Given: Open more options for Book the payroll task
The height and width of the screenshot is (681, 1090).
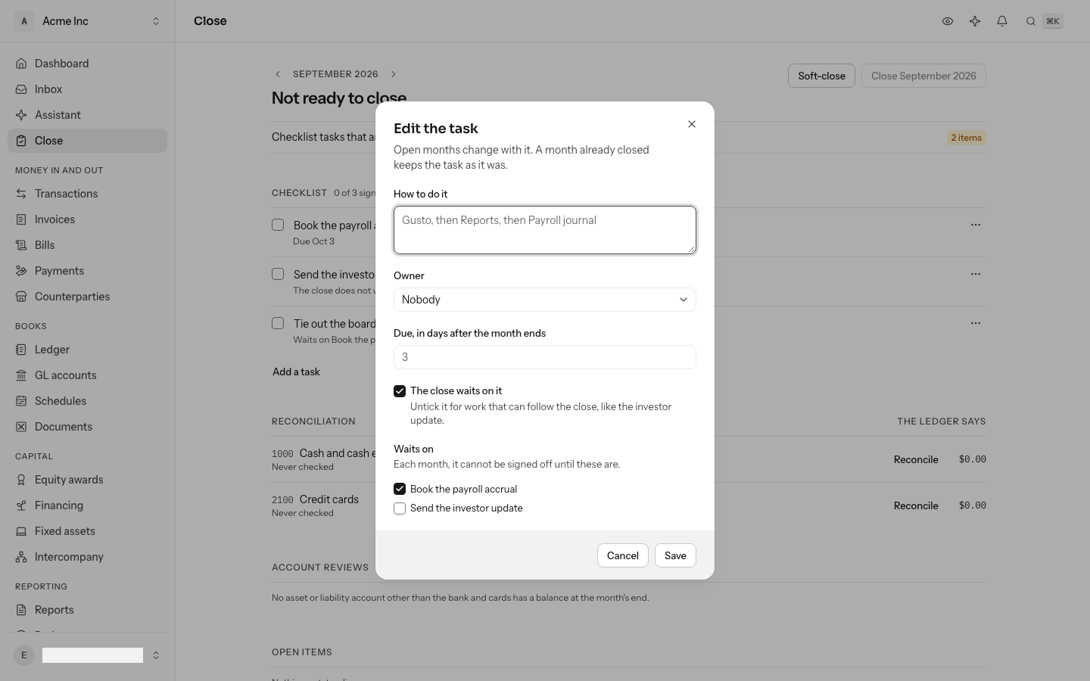Looking at the screenshot, I should 975,225.
